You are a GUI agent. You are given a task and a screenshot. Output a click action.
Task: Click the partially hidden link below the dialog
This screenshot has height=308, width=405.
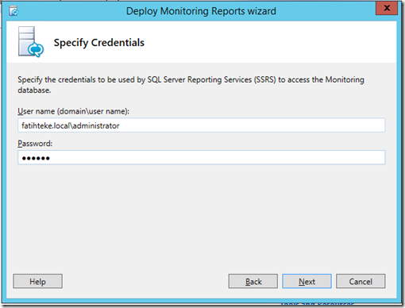click(317, 303)
